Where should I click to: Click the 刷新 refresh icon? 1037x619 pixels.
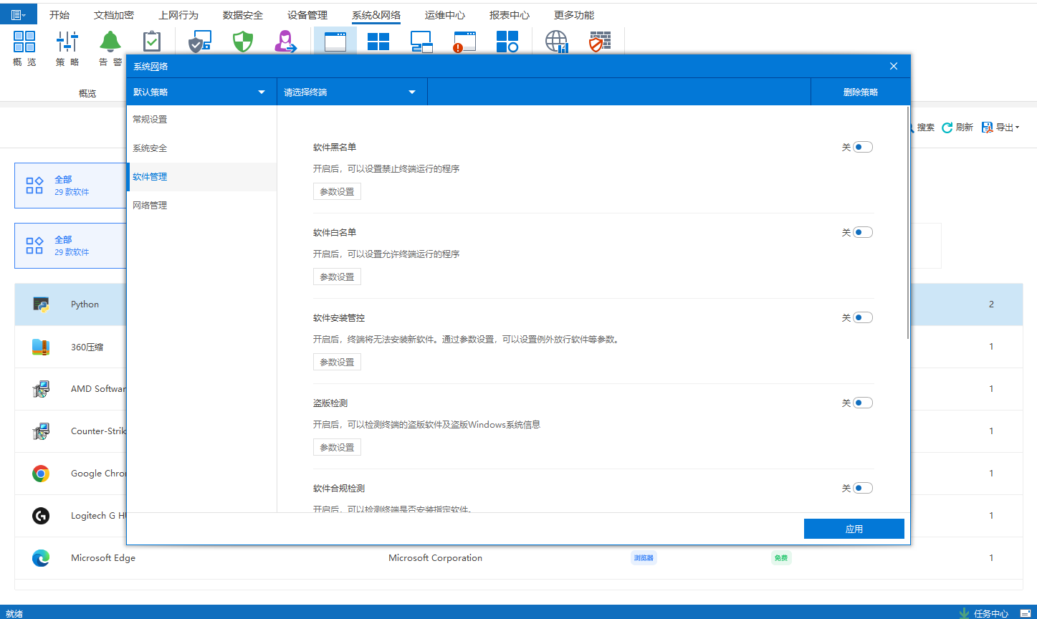coord(947,128)
